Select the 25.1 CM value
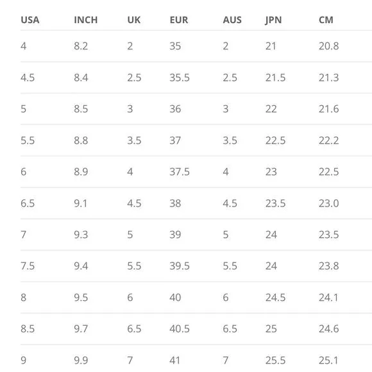Viewport: 372px width, 372px height. 328,360
